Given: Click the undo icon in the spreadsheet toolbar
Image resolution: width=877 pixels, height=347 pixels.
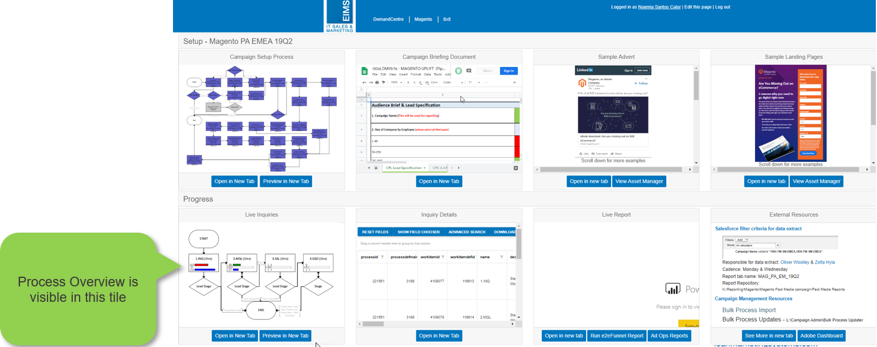Looking at the screenshot, I should click(364, 82).
